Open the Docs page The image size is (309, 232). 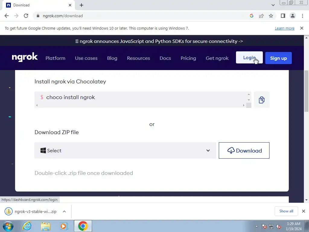(x=165, y=58)
